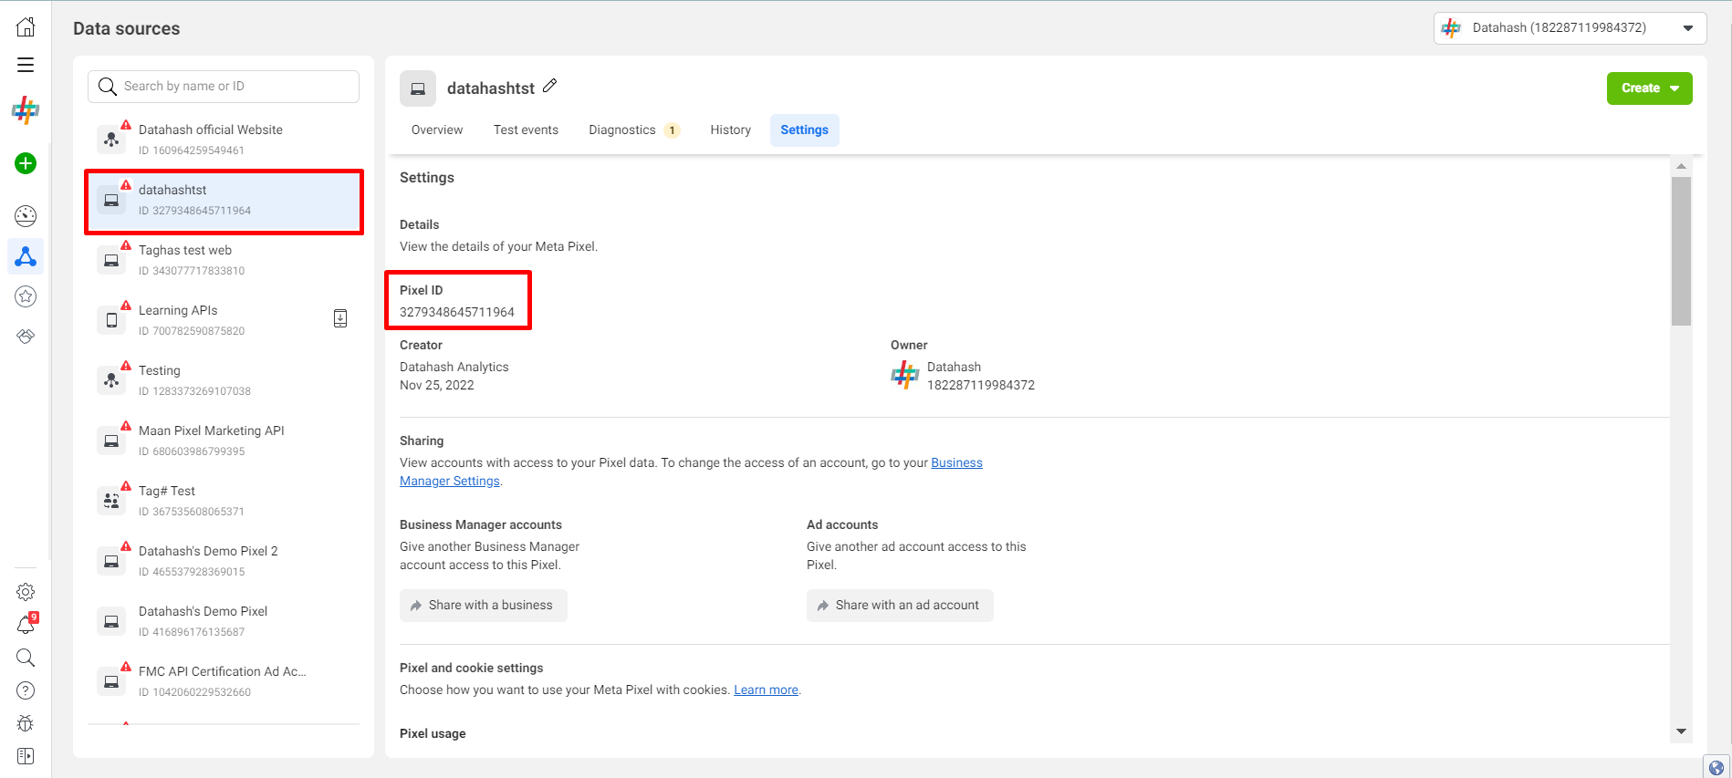Select Taghas test web data source
The width and height of the screenshot is (1732, 778).
(224, 260)
